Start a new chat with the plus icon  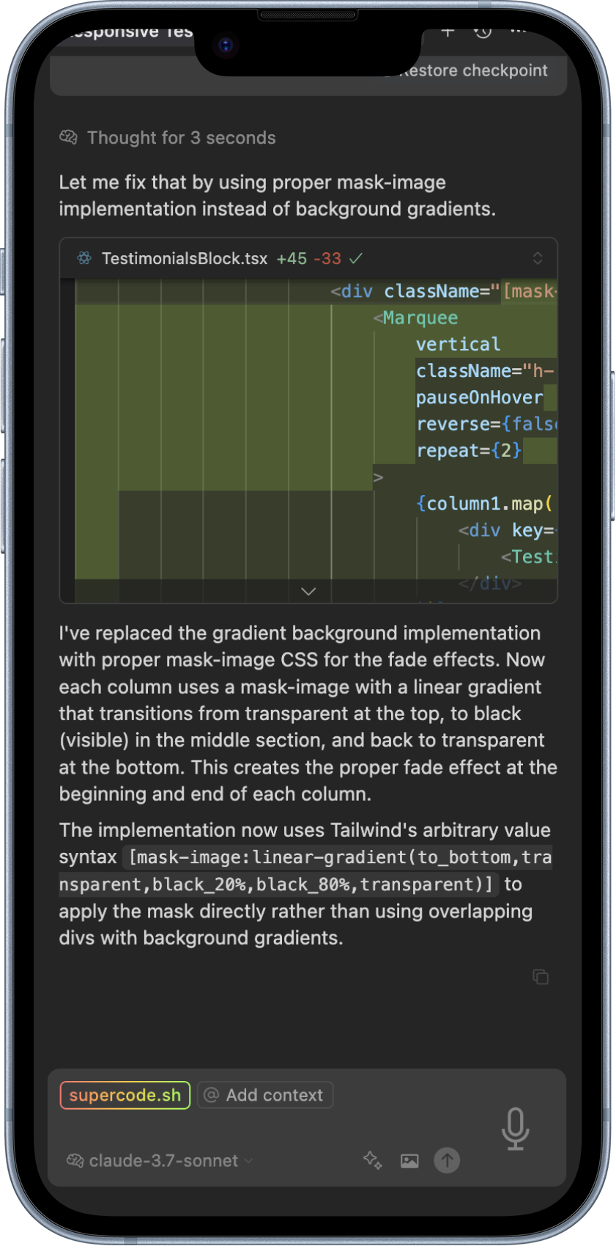448,32
